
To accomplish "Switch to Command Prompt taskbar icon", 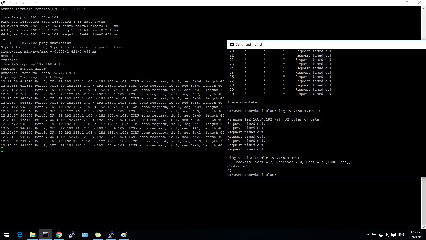I will pyautogui.click(x=46, y=235).
